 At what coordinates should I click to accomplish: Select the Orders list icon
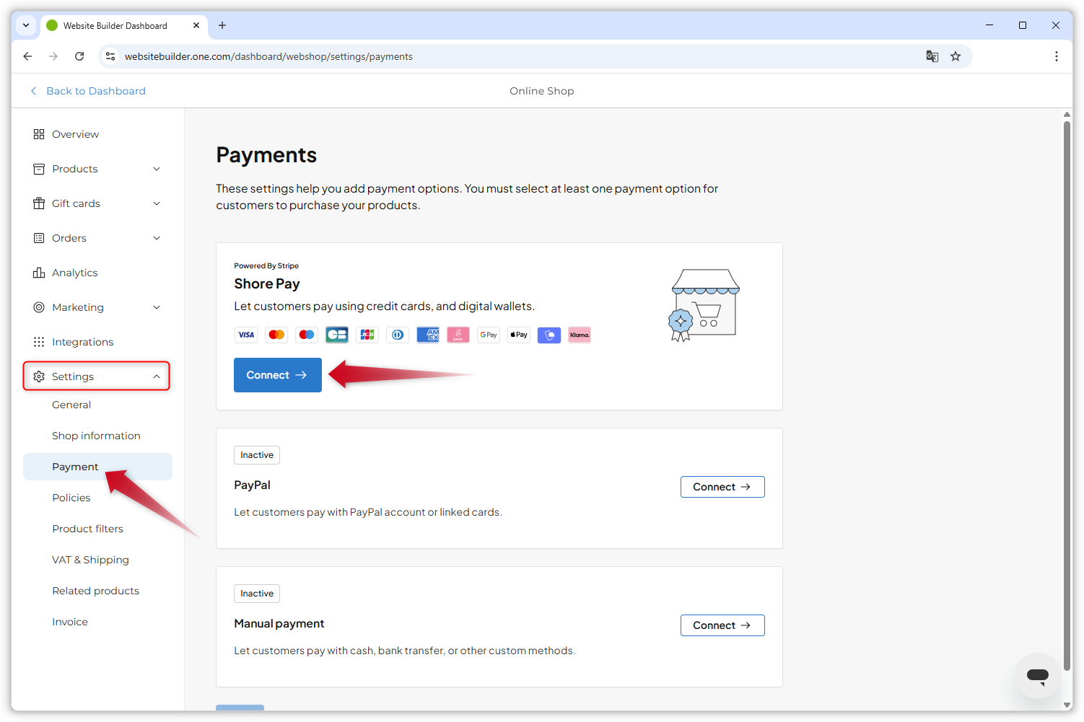click(x=39, y=237)
